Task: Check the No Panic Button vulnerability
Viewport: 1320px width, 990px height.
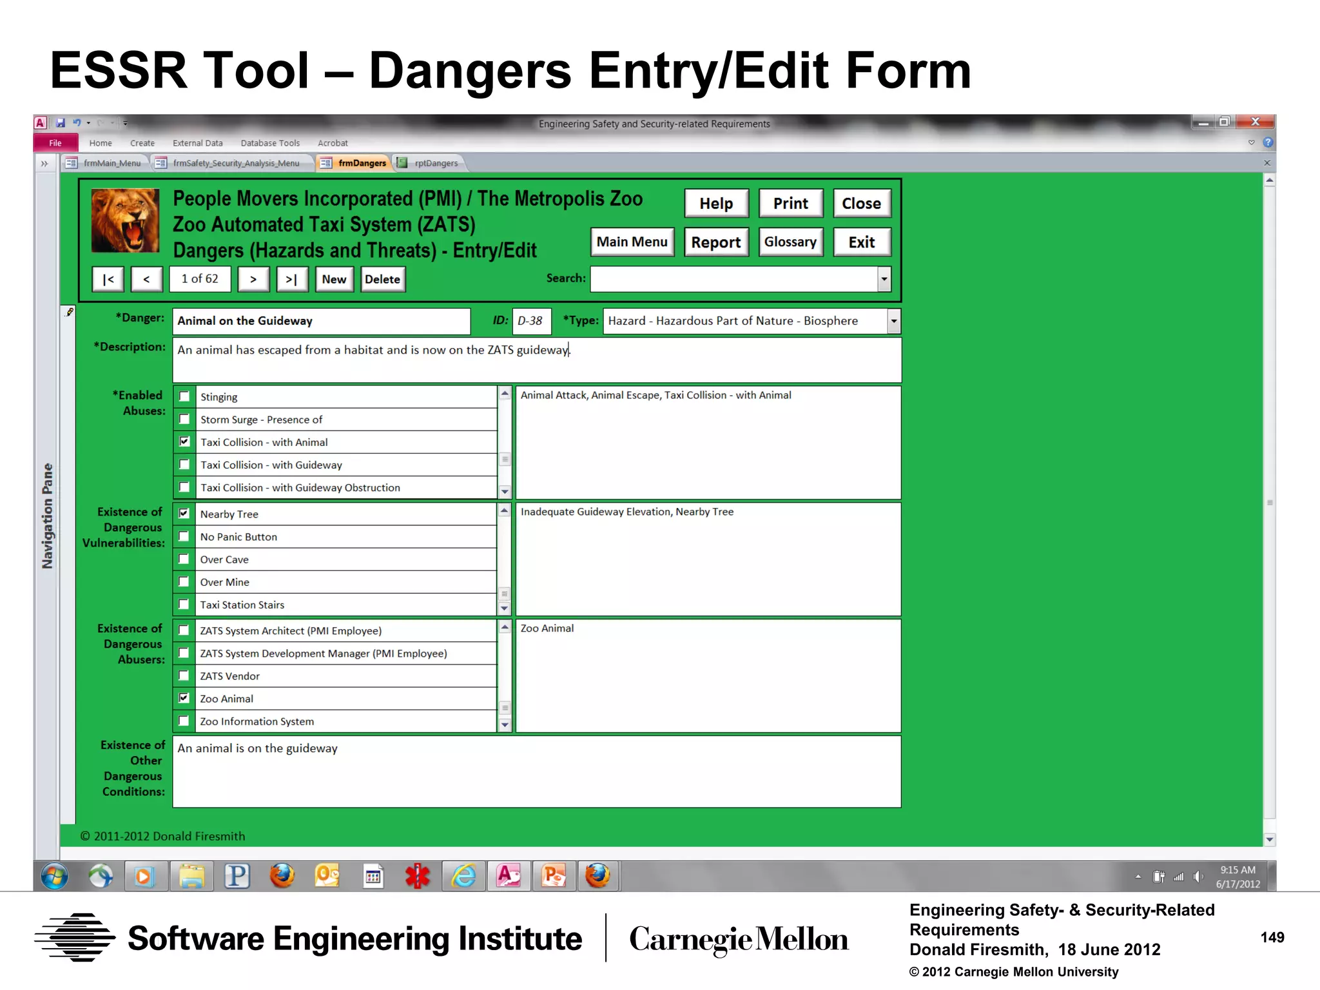Action: point(184,536)
